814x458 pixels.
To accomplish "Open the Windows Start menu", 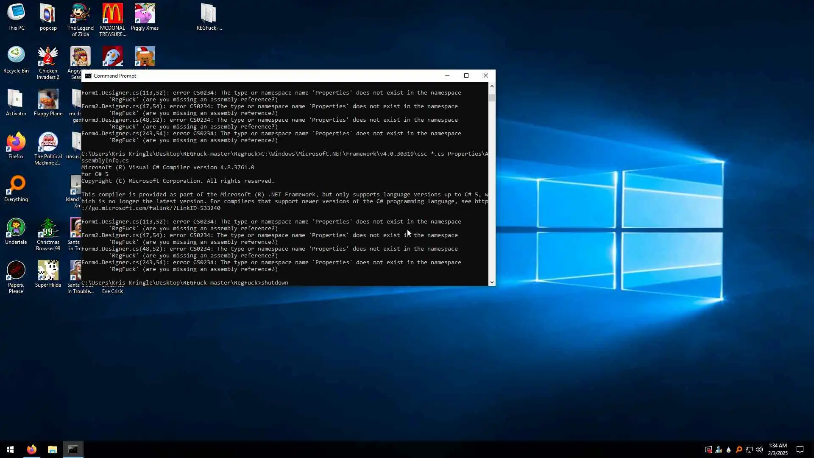I will 10,450.
